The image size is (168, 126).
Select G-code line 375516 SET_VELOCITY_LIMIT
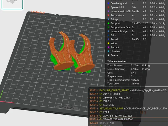tap(128, 108)
